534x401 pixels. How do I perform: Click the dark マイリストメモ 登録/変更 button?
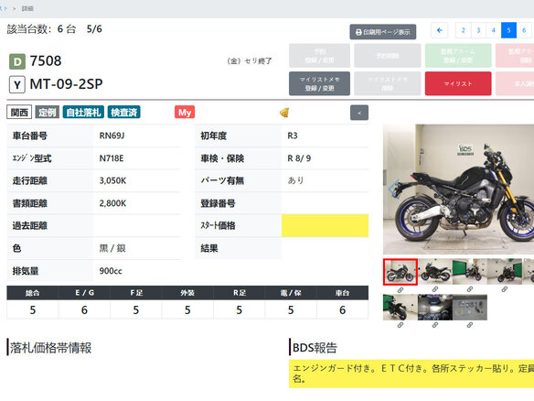tap(319, 83)
